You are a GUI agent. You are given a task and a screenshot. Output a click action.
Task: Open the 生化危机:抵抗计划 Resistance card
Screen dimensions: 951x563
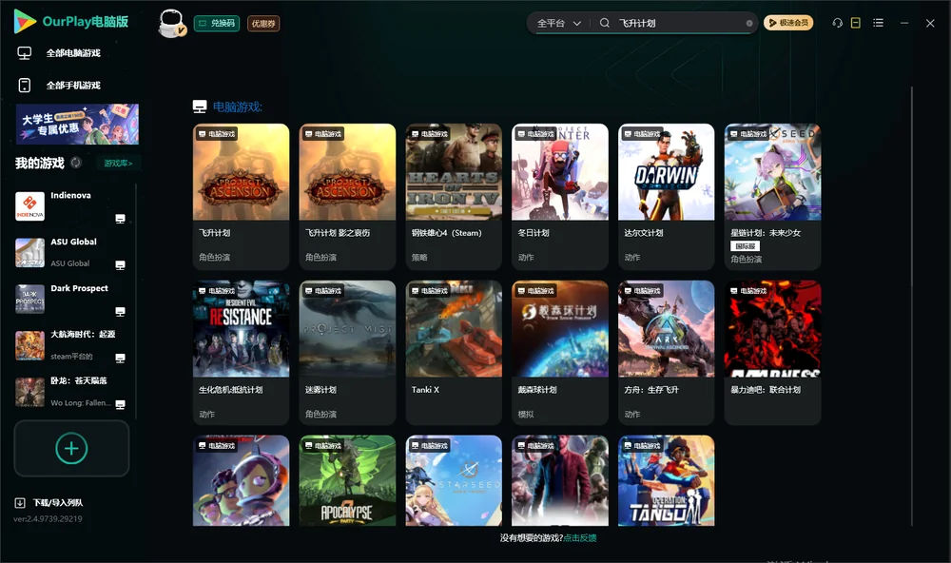[241, 353]
